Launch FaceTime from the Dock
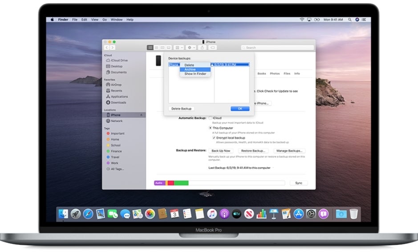Image resolution: width=418 pixels, height=252 pixels. tap(113, 214)
